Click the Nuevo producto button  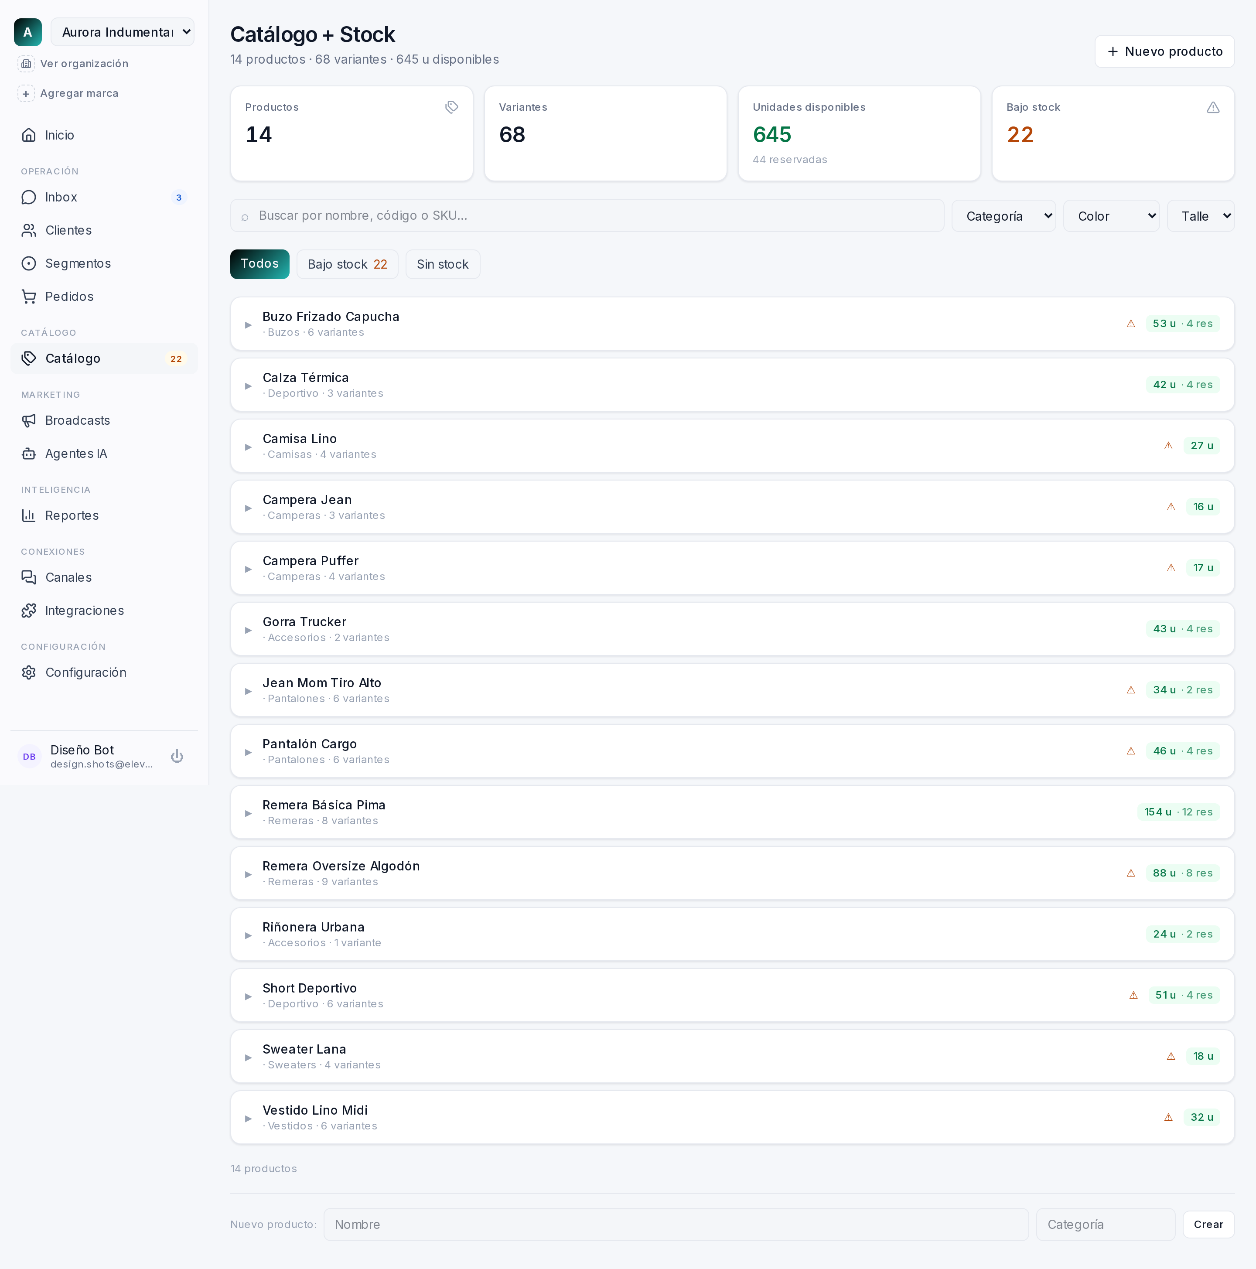[x=1165, y=51]
